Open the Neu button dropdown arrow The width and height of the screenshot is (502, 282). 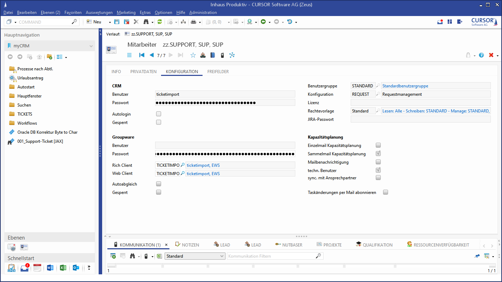[x=110, y=22]
